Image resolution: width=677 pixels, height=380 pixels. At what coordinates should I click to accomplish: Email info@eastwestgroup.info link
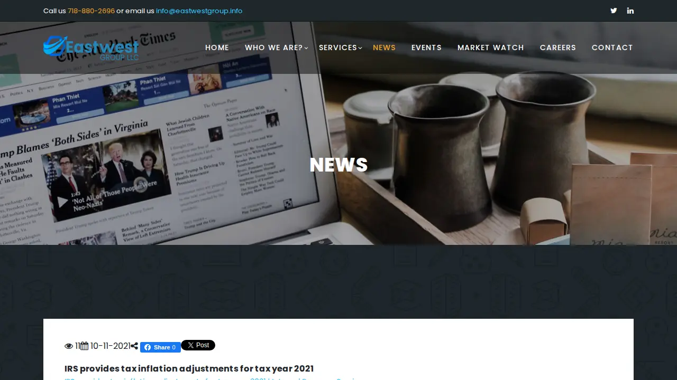(199, 11)
